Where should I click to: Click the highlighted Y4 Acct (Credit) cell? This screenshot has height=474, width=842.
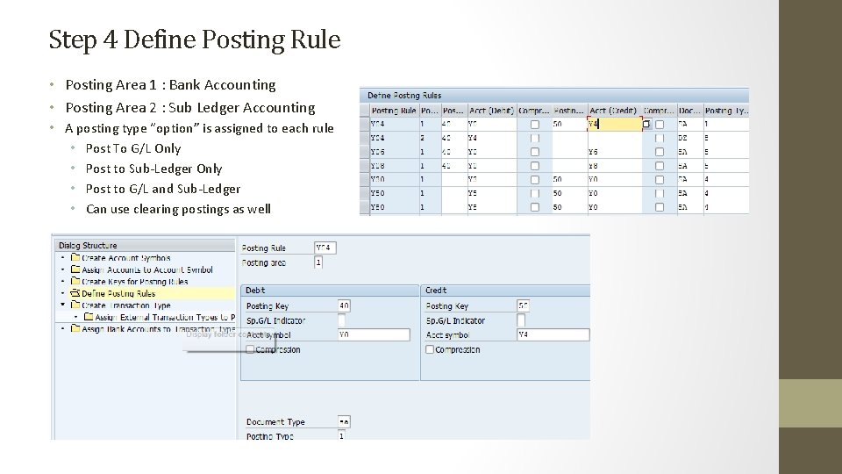[x=614, y=124]
